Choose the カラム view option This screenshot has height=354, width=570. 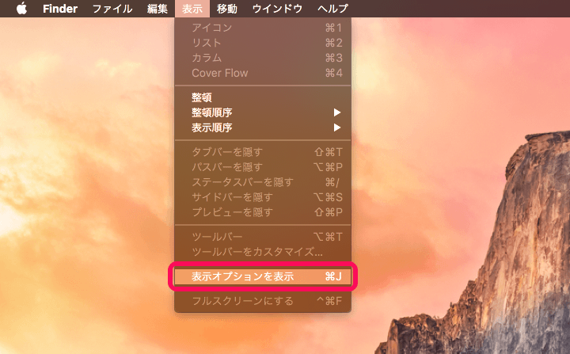coord(263,58)
